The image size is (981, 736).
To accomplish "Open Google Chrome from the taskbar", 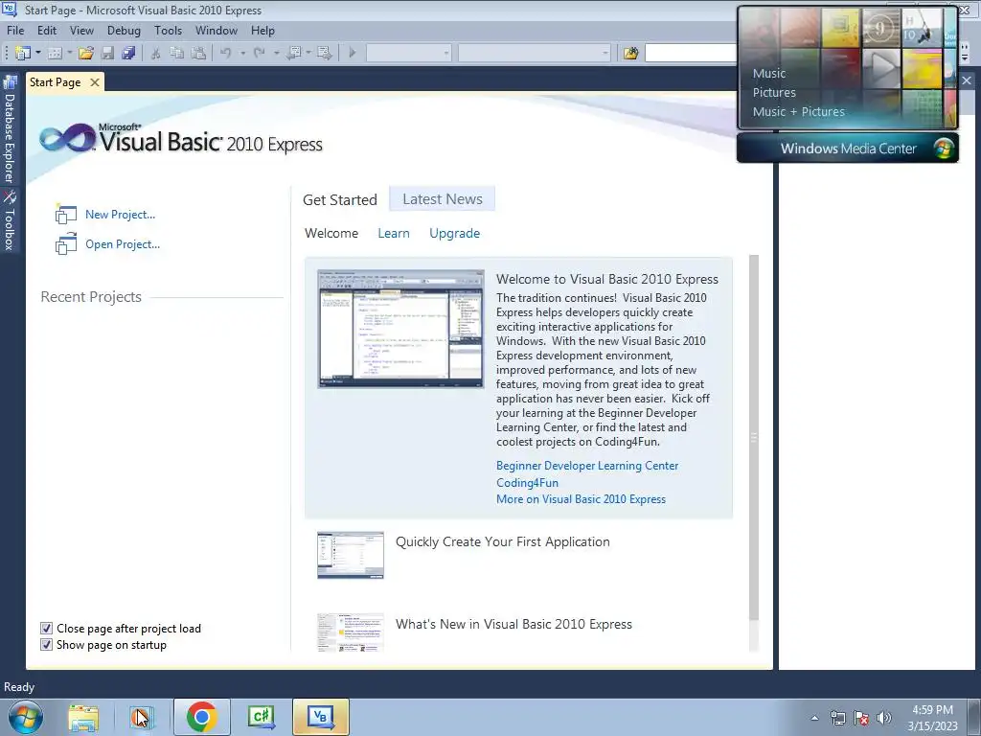I will point(201,717).
